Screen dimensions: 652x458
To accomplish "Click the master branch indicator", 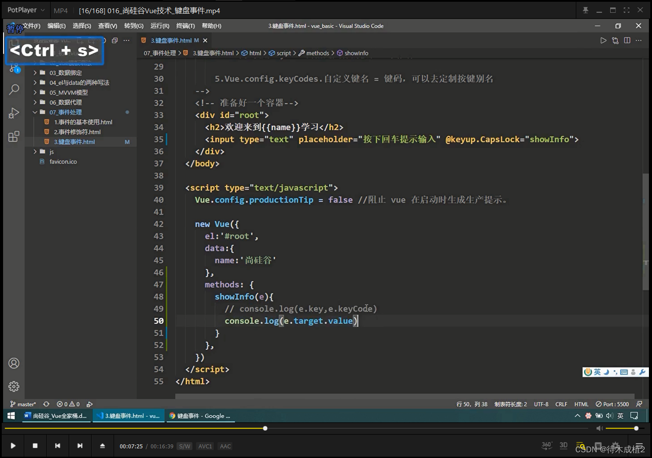I will point(23,404).
